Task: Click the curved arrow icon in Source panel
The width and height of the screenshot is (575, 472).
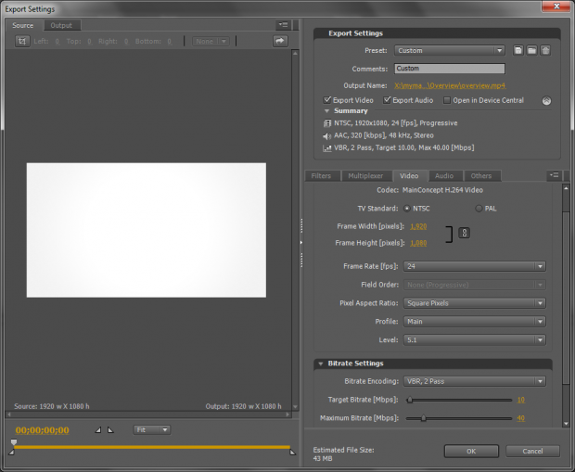Action: tap(279, 41)
